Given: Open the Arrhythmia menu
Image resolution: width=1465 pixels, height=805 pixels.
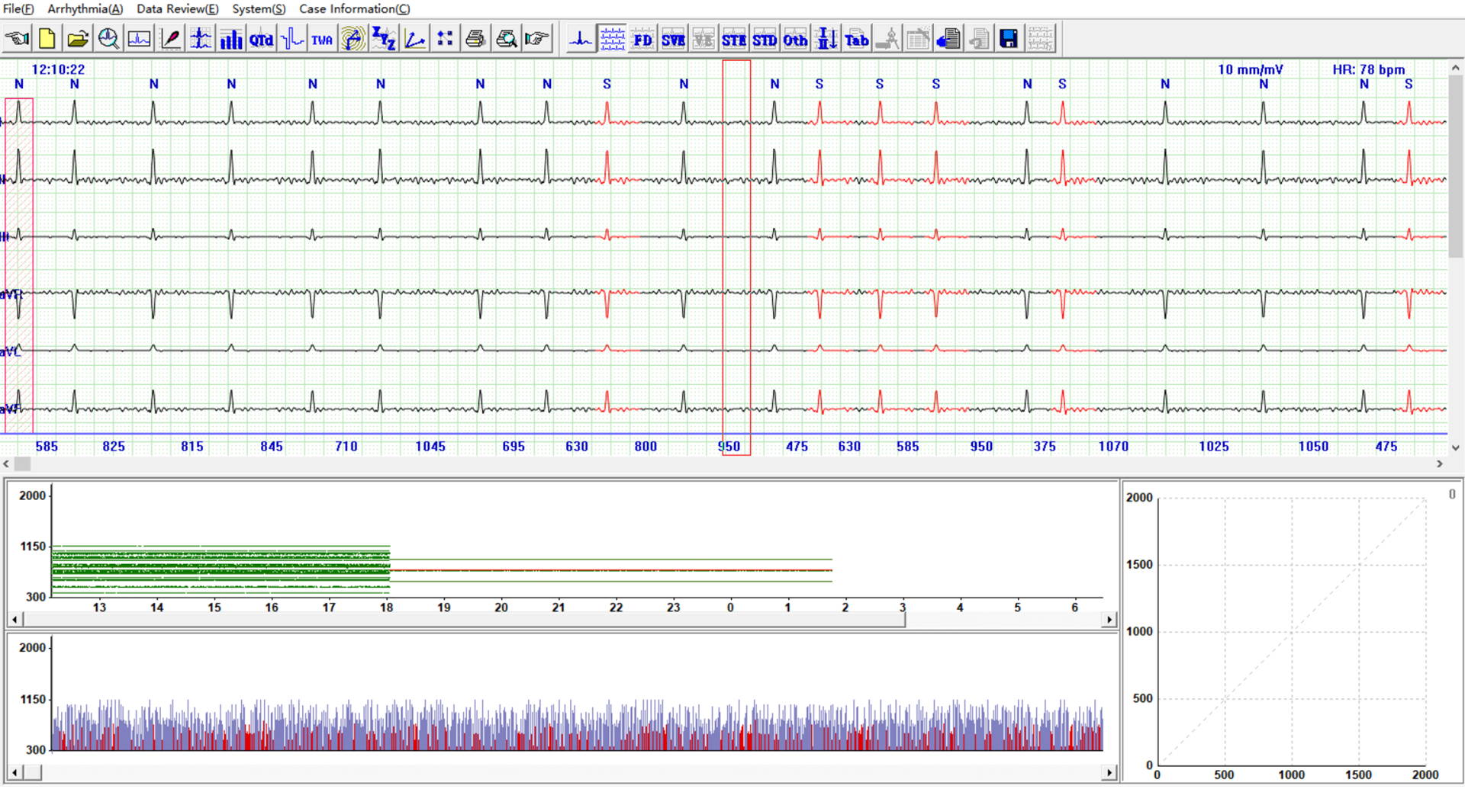Looking at the screenshot, I should pos(85,8).
